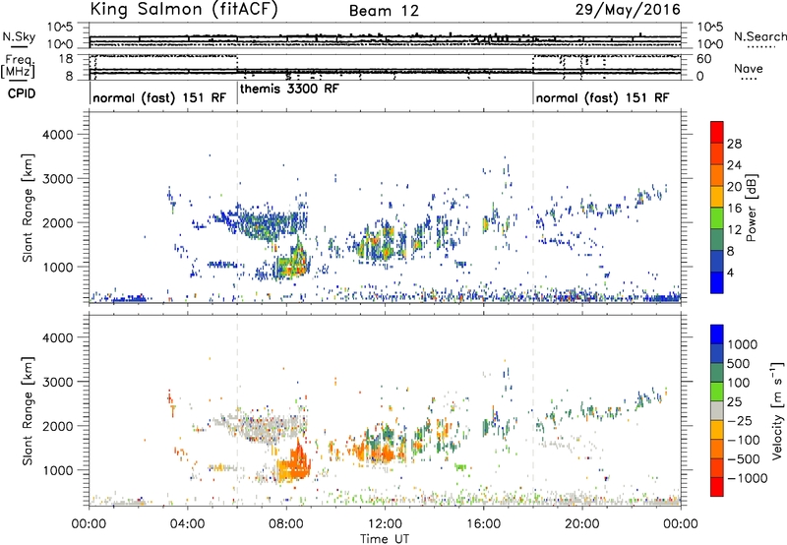The width and height of the screenshot is (787, 545).
Task: Click the power panel 'Slant Range [km]' axis title
Action: [x=28, y=208]
